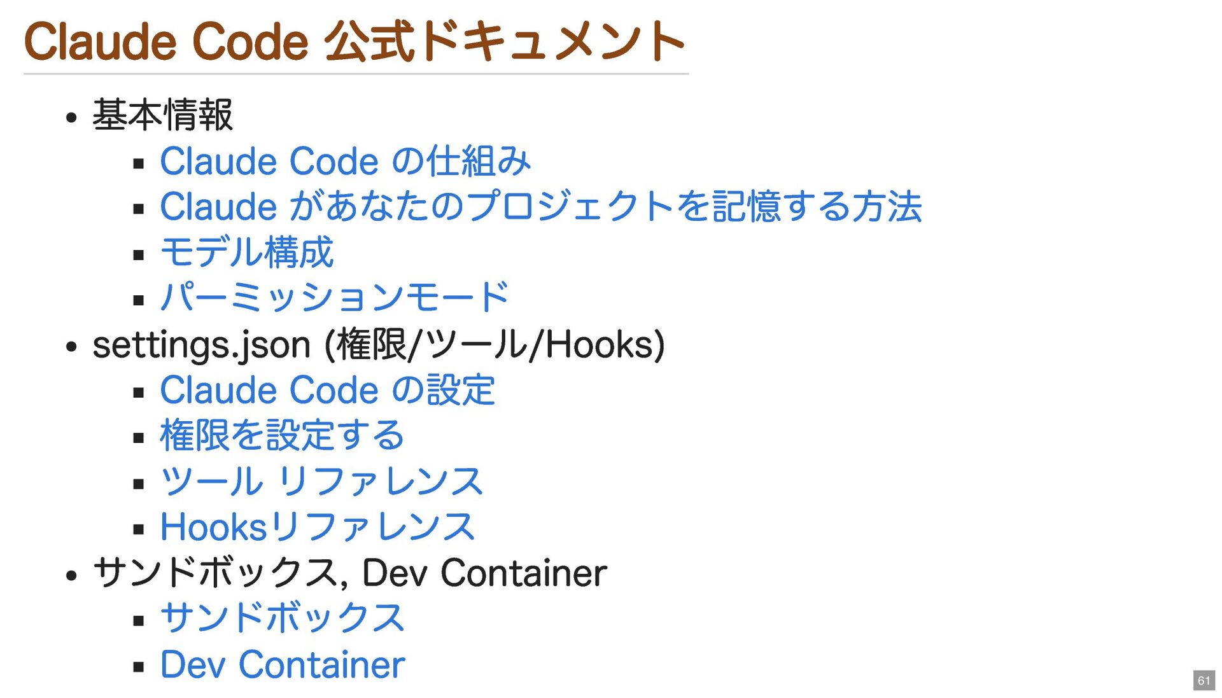This screenshot has width=1222, height=698.
Task: Open the "ツール リファレンス" link
Action: tap(321, 482)
